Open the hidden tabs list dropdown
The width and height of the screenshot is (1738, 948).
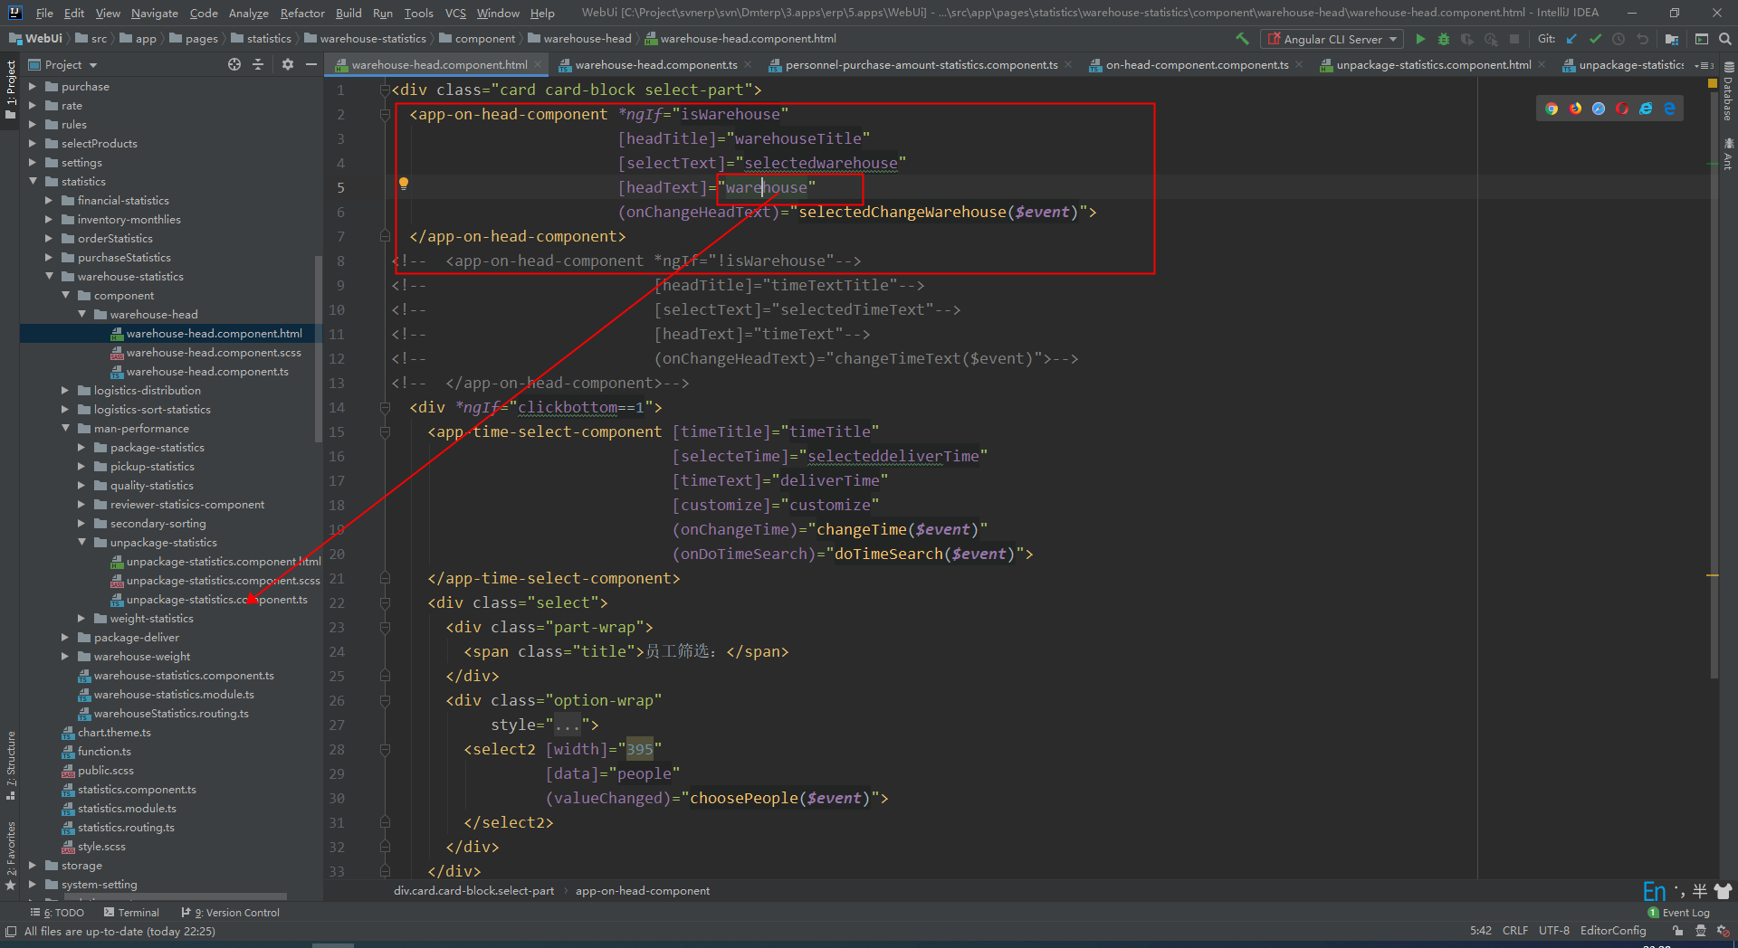point(1705,65)
